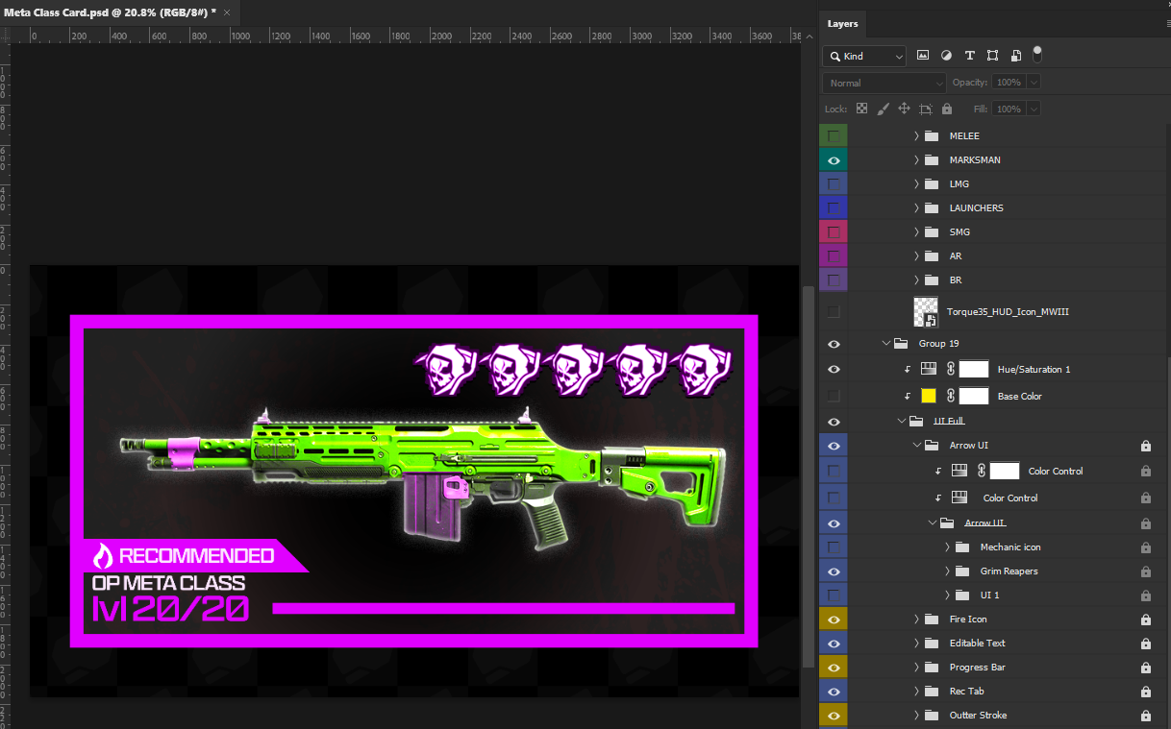Show the AR group
The height and width of the screenshot is (729, 1171).
pos(833,256)
